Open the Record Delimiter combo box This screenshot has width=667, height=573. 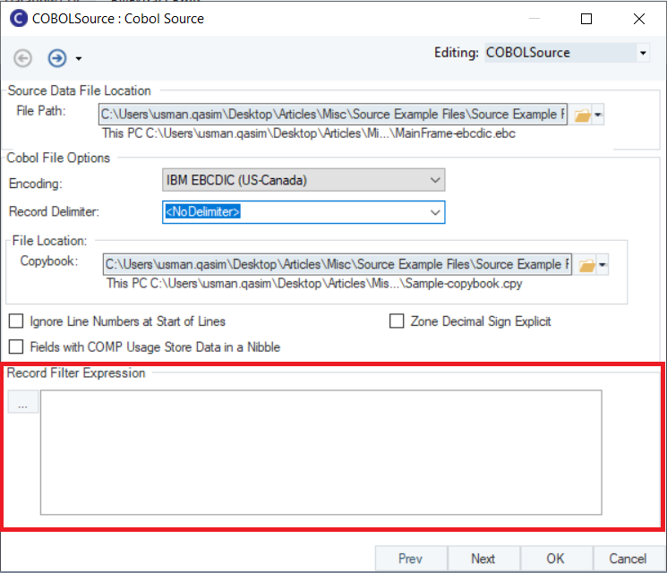click(x=435, y=212)
